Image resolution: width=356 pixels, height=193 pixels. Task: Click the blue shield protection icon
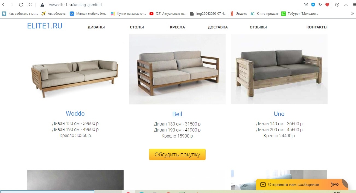[x=313, y=5]
